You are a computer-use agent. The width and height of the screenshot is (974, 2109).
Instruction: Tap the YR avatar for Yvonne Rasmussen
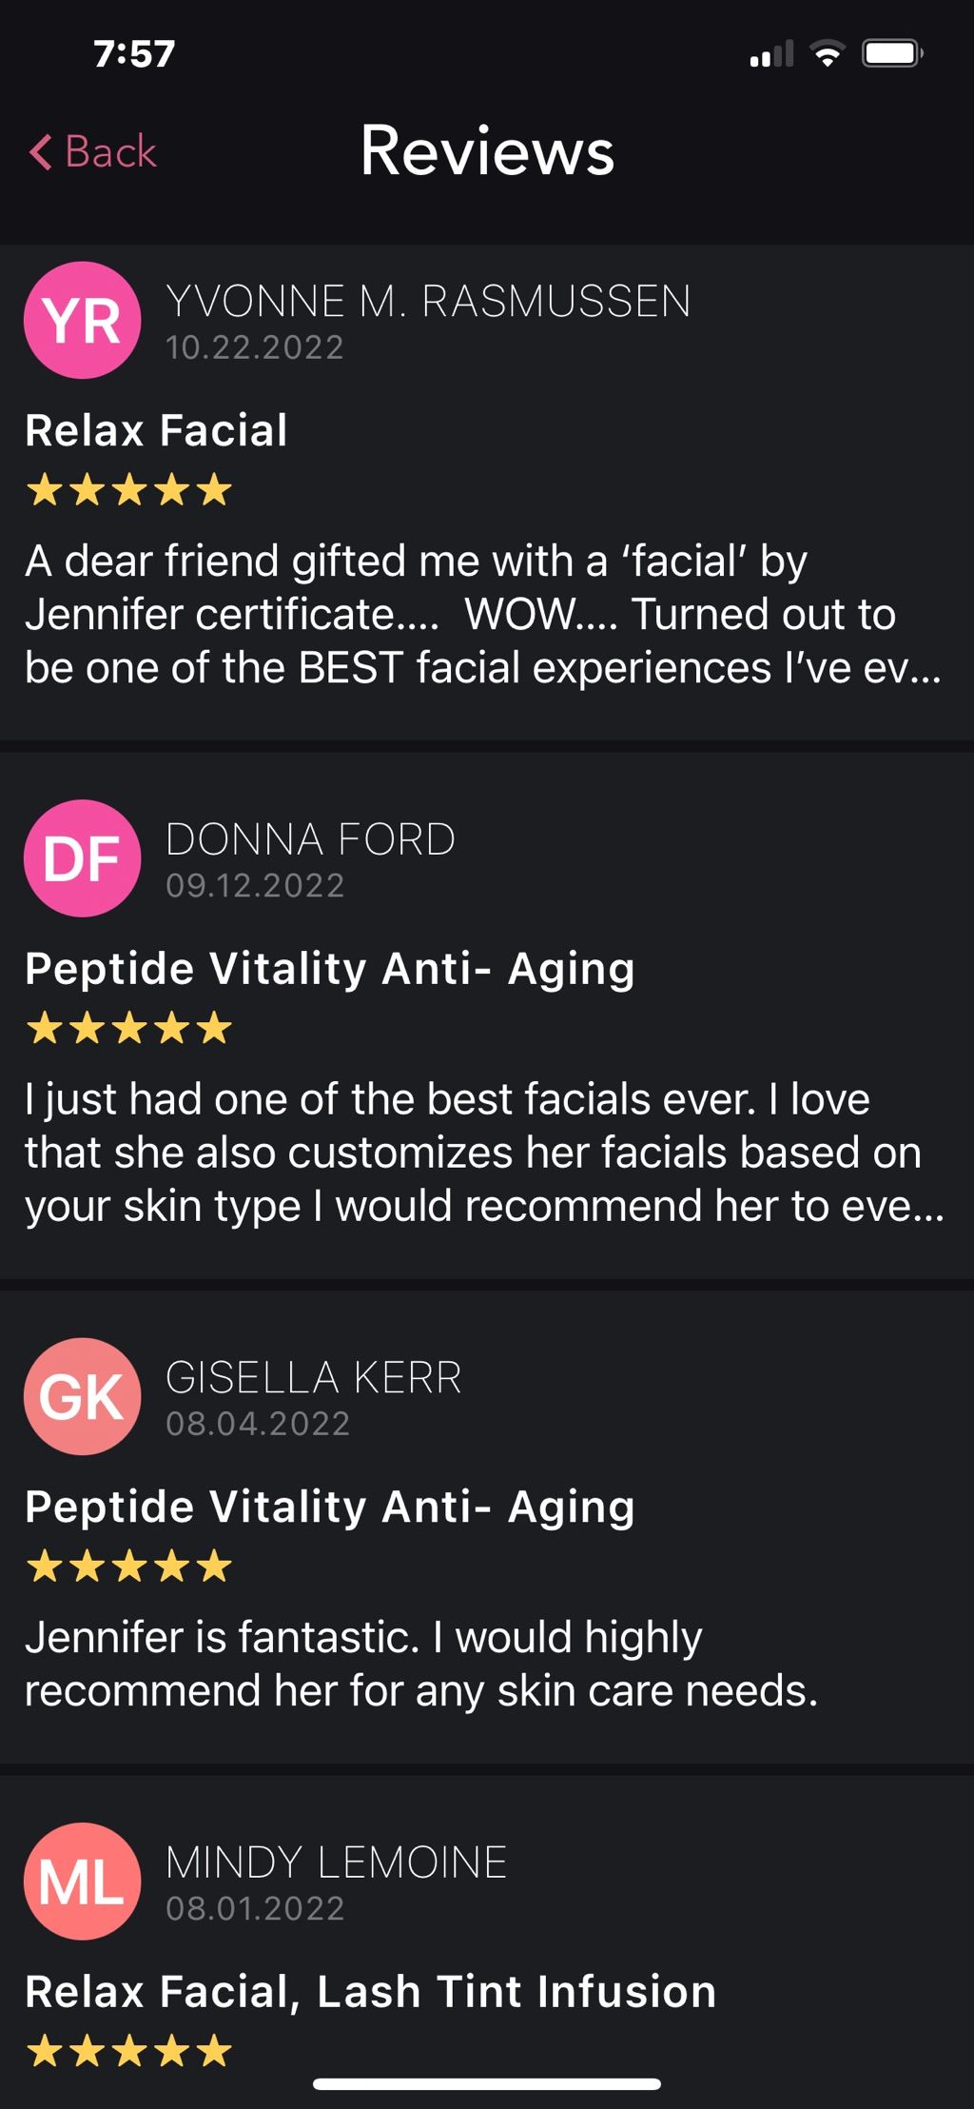tap(83, 321)
